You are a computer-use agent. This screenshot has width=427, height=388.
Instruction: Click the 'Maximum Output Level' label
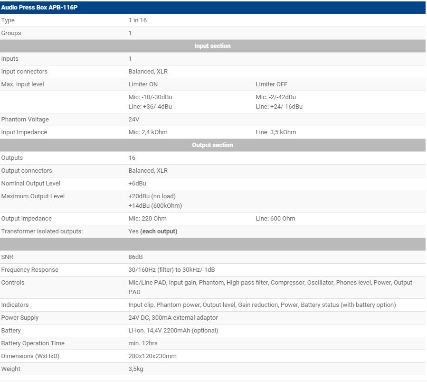tap(33, 196)
